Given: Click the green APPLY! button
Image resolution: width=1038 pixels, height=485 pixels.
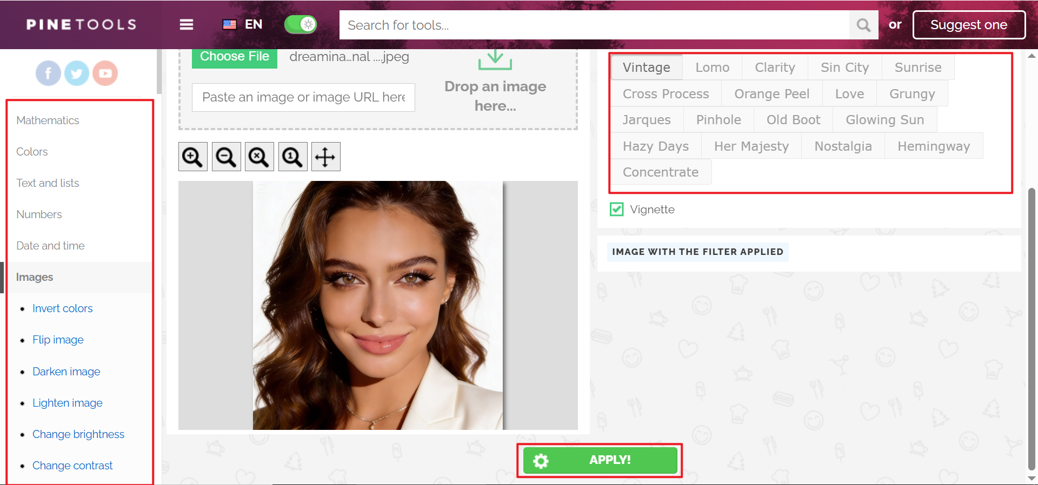Looking at the screenshot, I should (x=600, y=460).
